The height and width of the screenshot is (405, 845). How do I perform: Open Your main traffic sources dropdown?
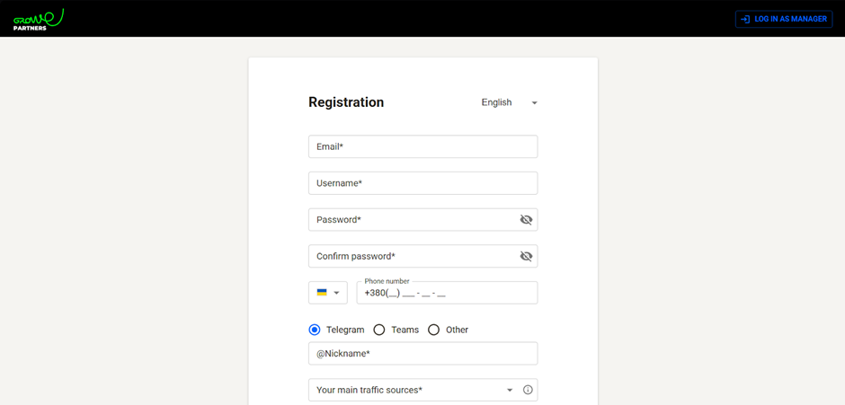(412, 390)
